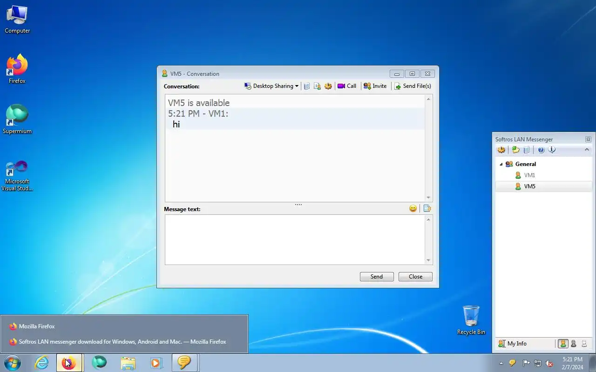The image size is (596, 372).
Task: Open network tray icon
Action: coord(538,363)
